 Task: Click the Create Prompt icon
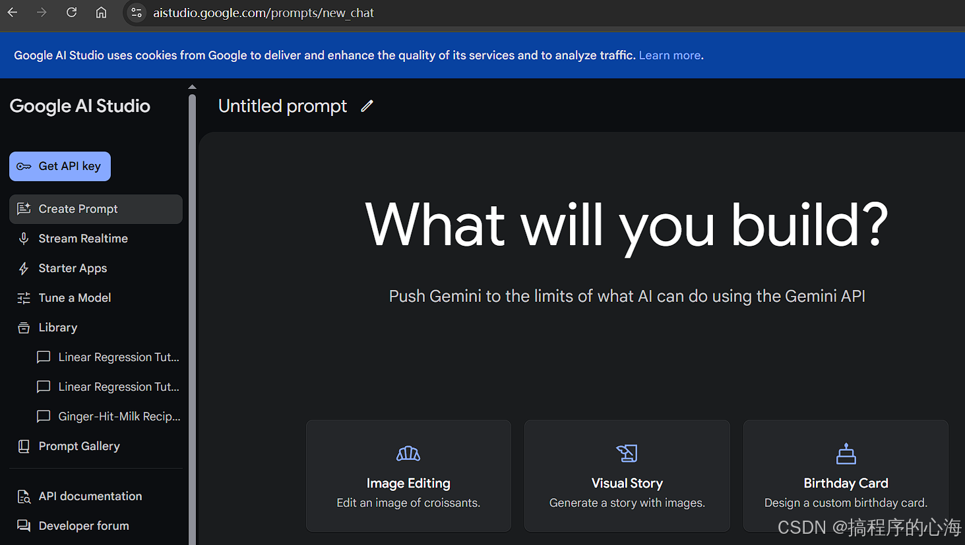24,209
